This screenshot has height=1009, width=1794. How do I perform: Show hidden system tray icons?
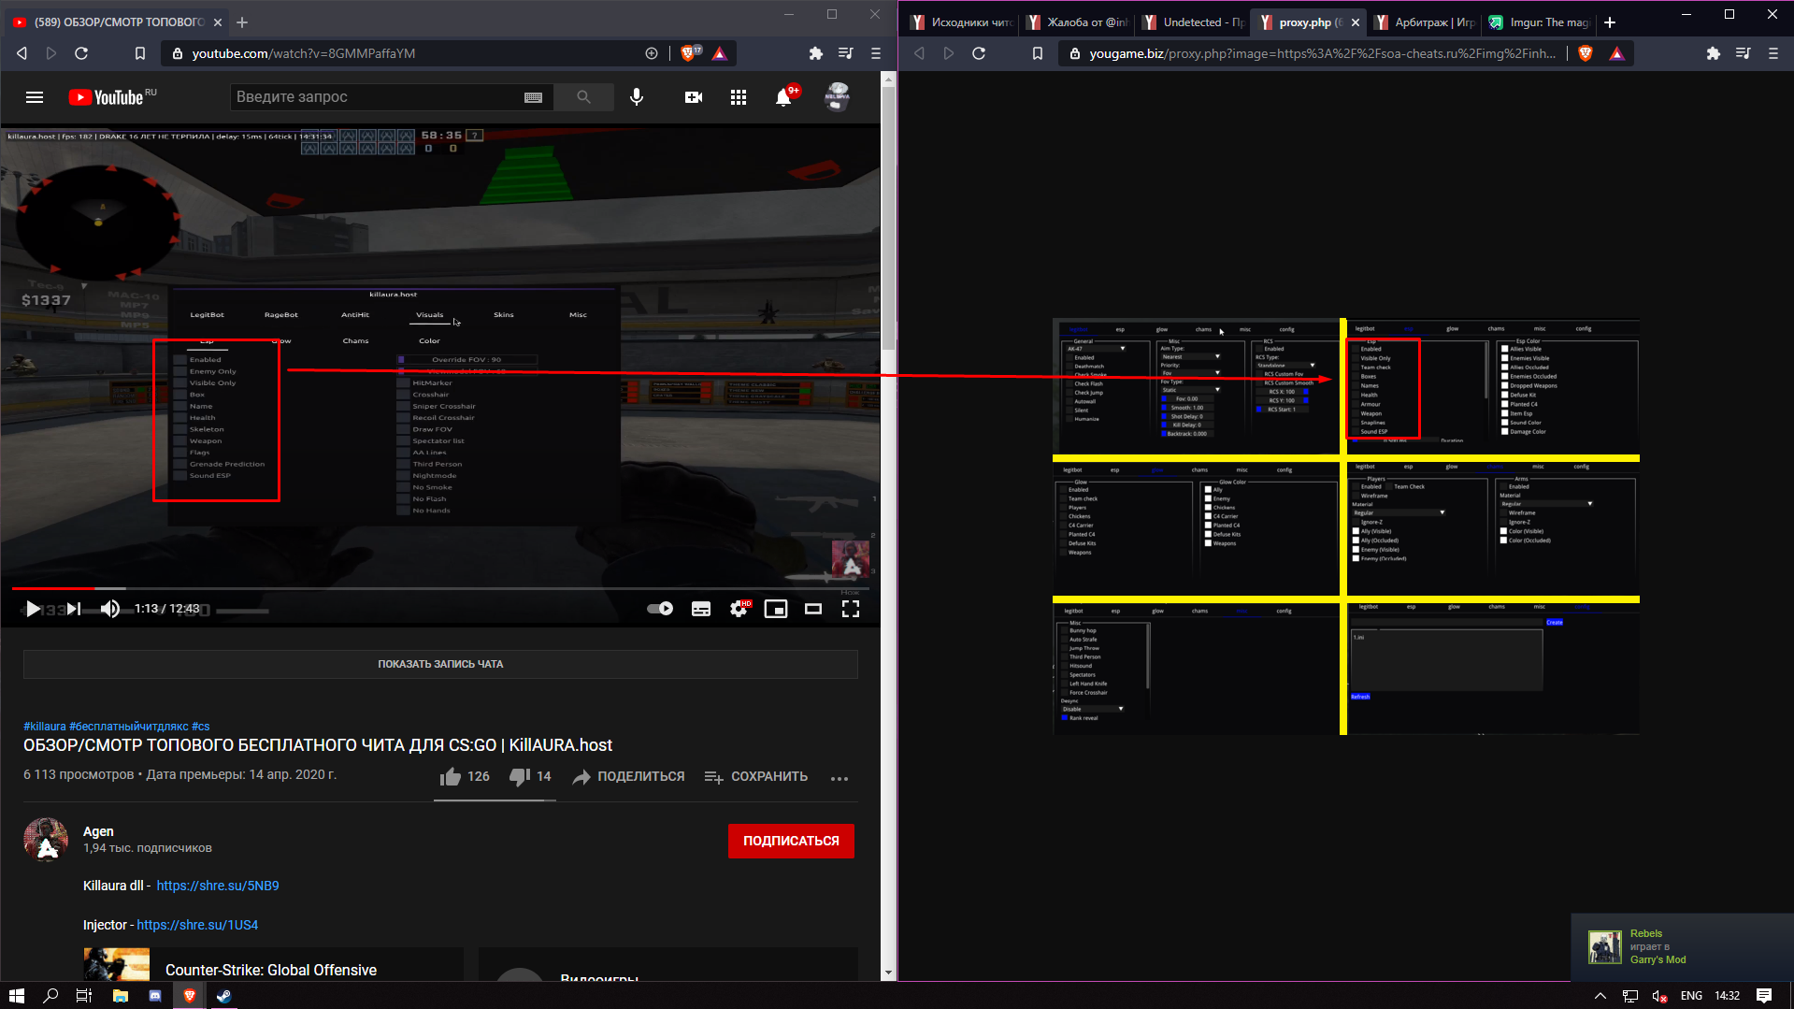pos(1600,996)
